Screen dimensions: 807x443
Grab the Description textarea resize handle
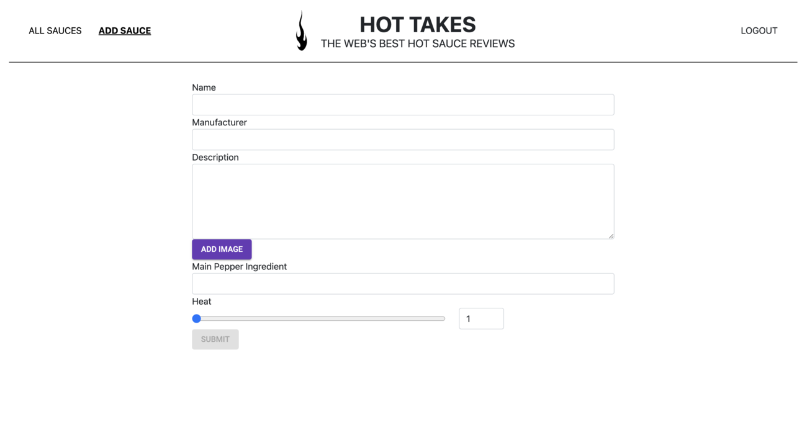[x=611, y=236]
